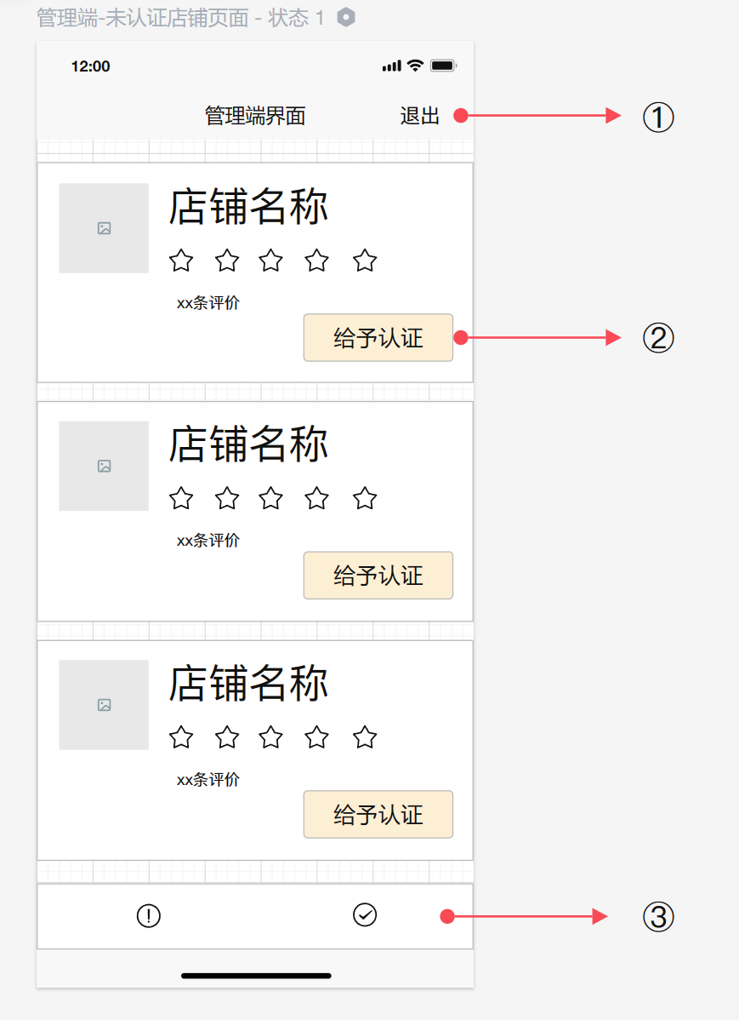Click the 管理端界面 header title
This screenshot has width=739, height=1020.
point(255,116)
